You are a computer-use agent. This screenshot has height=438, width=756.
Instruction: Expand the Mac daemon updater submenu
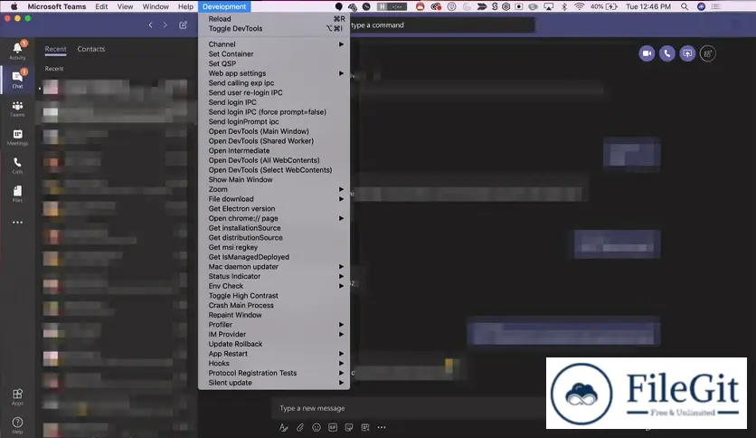tap(274, 267)
